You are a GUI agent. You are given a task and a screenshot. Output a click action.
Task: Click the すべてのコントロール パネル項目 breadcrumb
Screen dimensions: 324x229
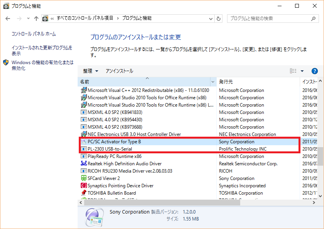click(x=85, y=18)
